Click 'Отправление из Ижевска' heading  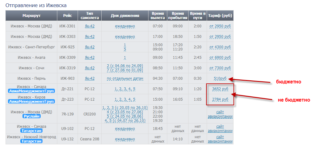[36, 5]
